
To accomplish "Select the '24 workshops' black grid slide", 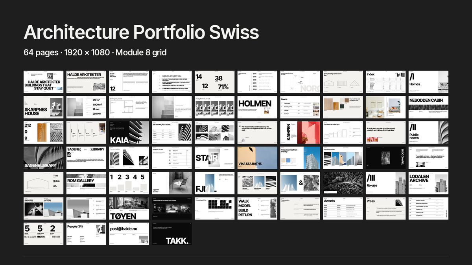I will click(214, 208).
